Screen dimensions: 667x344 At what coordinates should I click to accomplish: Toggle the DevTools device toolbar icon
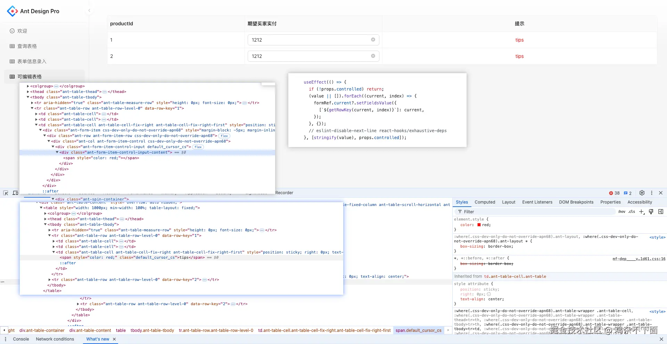pyautogui.click(x=15, y=193)
